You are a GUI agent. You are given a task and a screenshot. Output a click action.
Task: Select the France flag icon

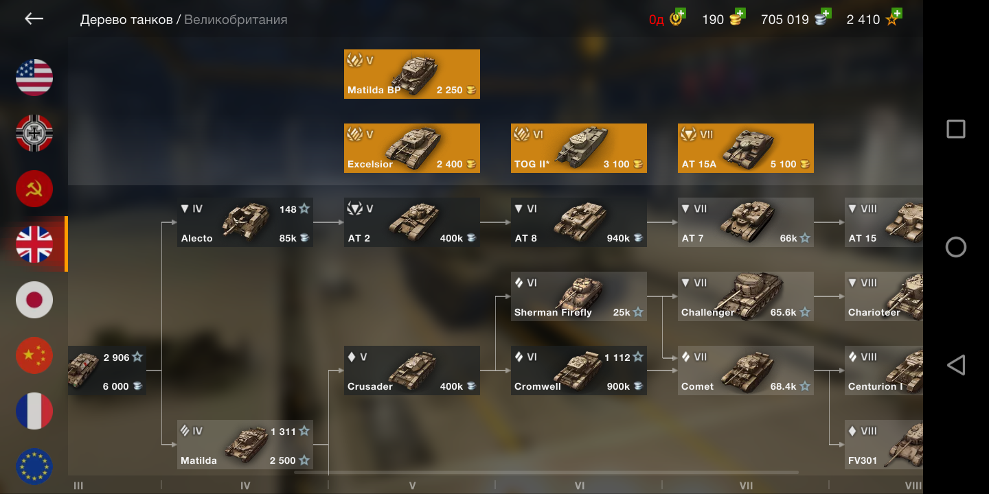(x=34, y=410)
